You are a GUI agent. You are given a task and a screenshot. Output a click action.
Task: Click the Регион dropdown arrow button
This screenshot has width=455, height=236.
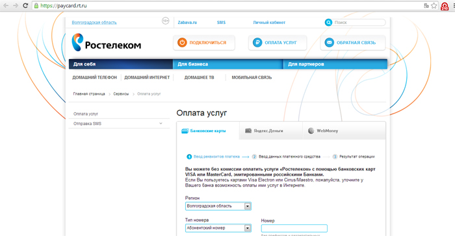pyautogui.click(x=247, y=206)
